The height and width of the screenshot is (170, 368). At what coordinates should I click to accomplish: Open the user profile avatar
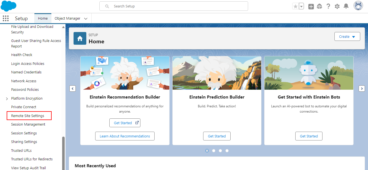[358, 6]
